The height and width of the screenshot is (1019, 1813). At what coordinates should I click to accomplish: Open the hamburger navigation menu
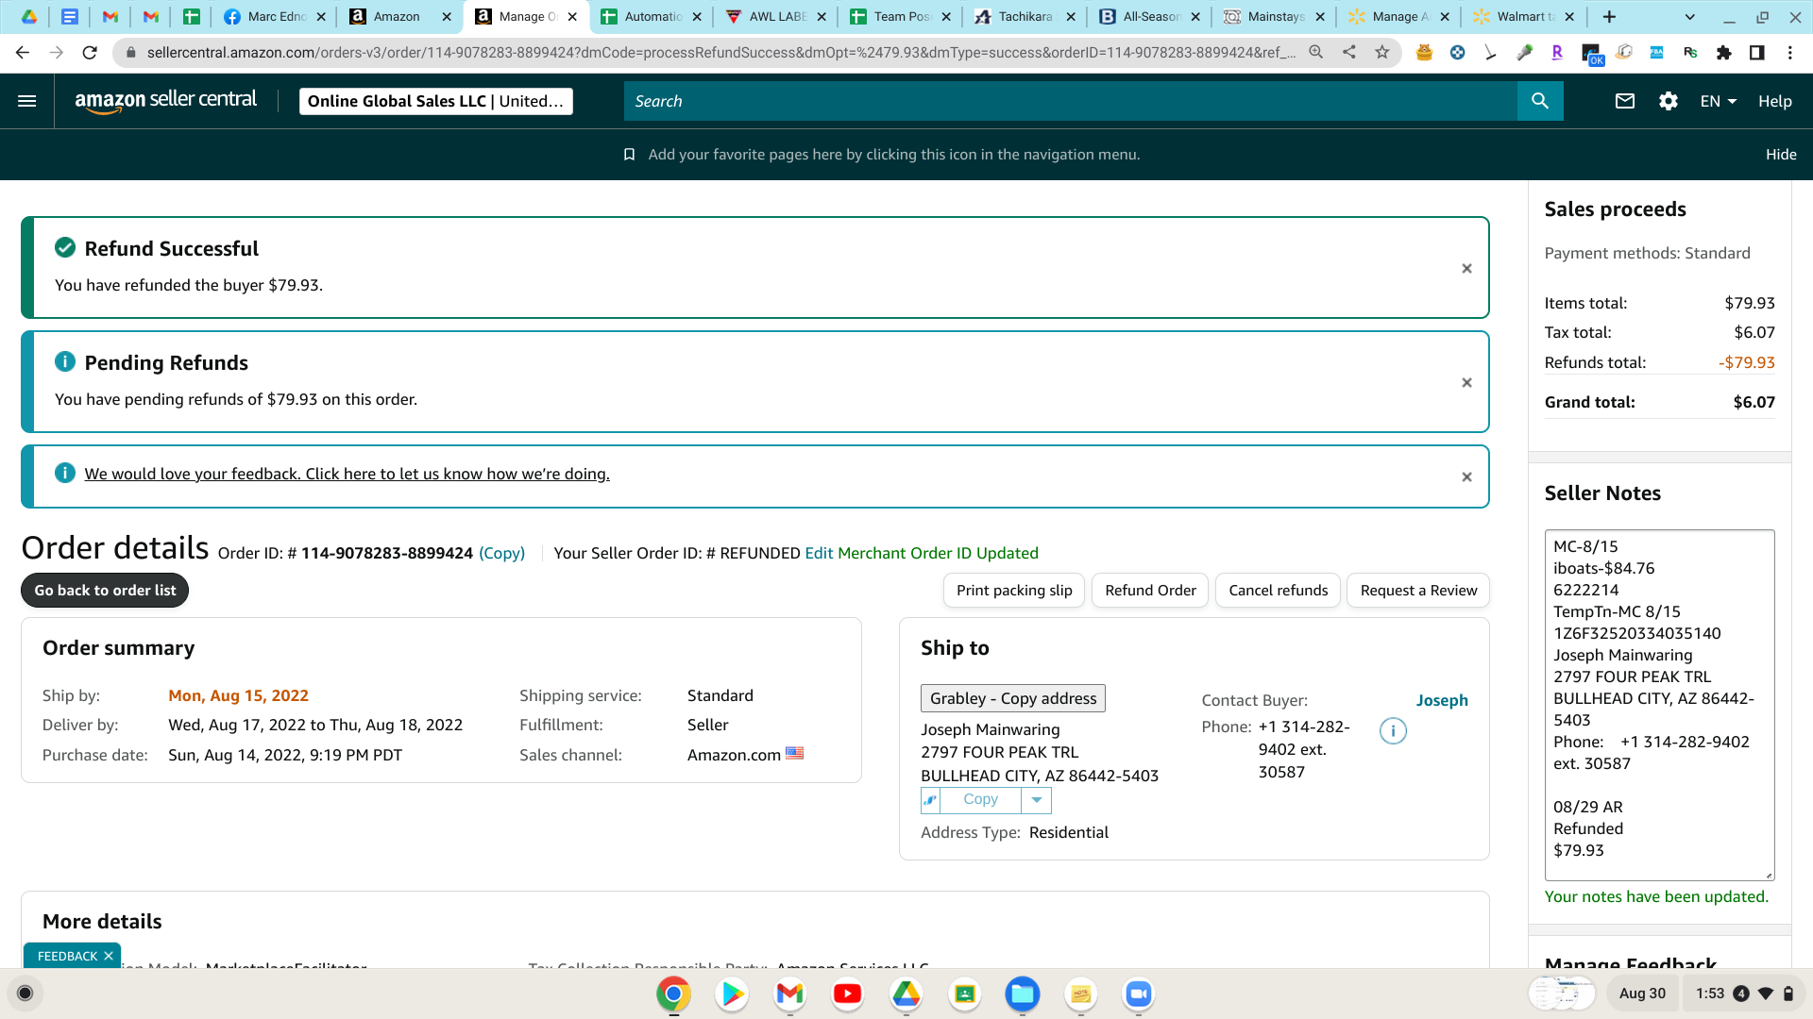pyautogui.click(x=27, y=101)
